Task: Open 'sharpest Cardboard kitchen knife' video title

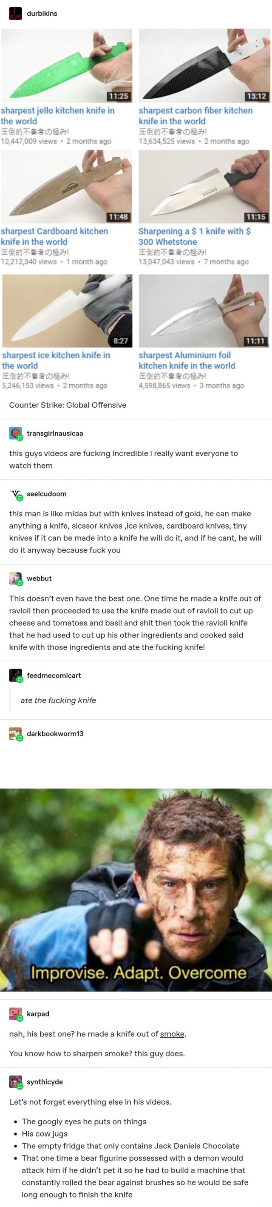Action: click(54, 237)
